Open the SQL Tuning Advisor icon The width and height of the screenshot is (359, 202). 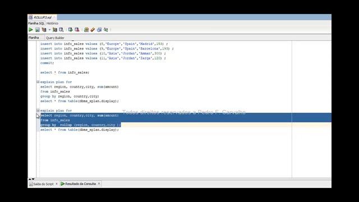point(61,30)
